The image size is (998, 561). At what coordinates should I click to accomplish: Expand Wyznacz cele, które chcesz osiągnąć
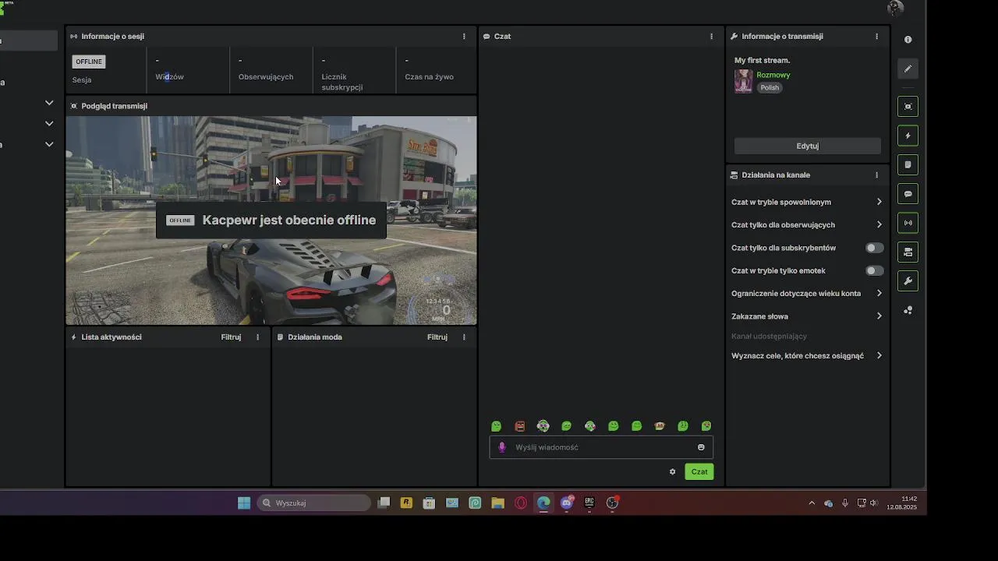pyautogui.click(x=807, y=355)
